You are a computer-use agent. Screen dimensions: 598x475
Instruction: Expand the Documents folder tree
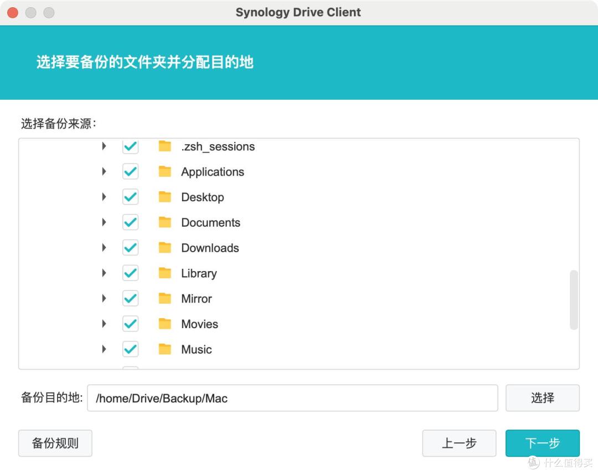click(104, 222)
